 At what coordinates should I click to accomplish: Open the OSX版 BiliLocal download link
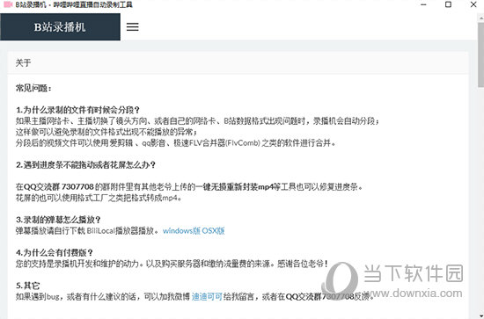[x=213, y=231]
